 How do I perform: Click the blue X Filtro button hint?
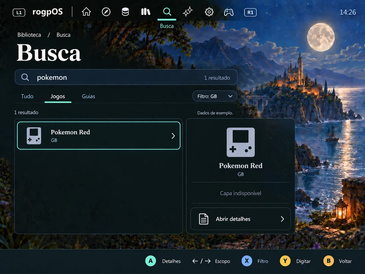tap(247, 261)
